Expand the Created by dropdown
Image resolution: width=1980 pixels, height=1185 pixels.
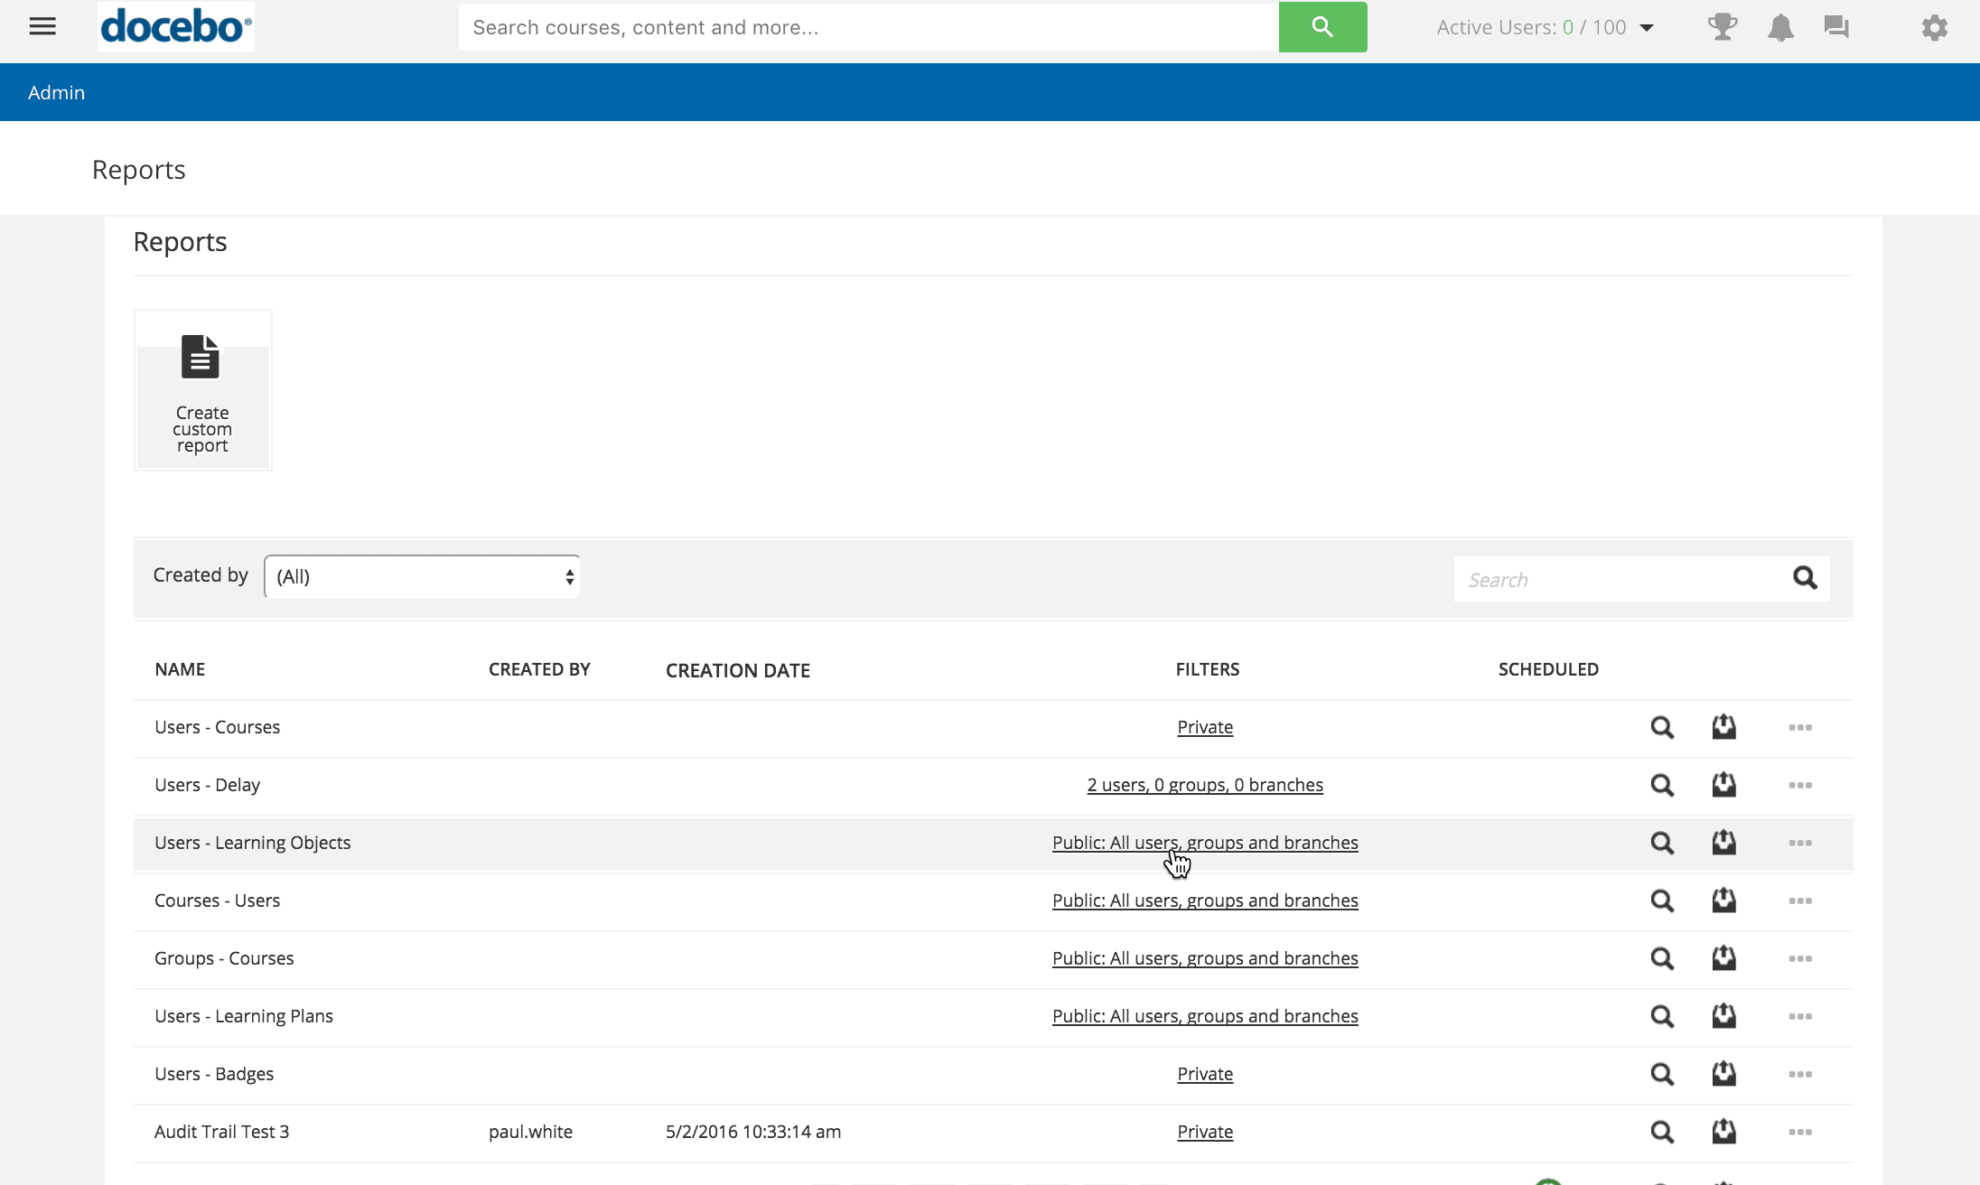(422, 576)
